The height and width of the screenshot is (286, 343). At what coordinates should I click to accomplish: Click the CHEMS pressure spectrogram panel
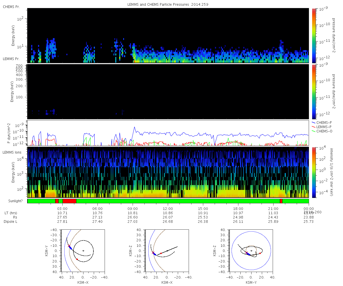168,35
